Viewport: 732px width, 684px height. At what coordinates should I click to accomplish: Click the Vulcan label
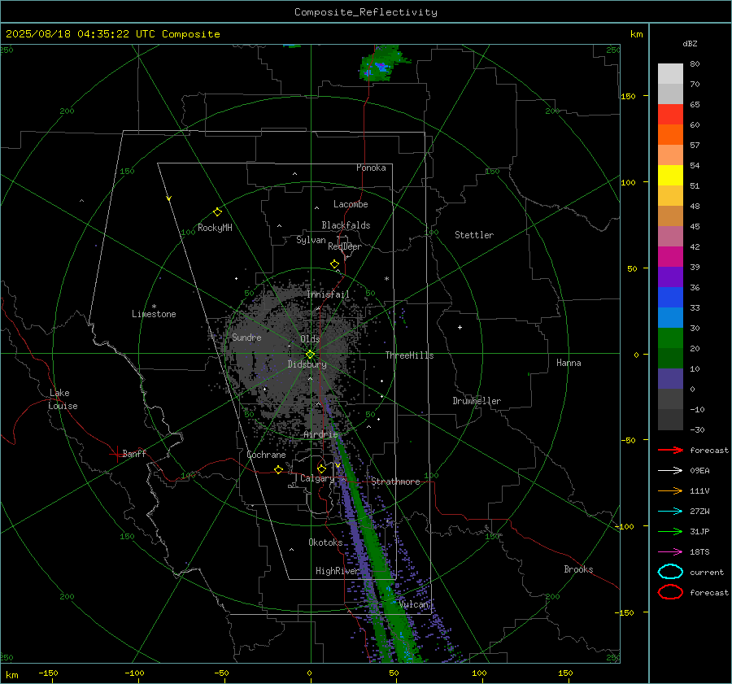tap(413, 604)
